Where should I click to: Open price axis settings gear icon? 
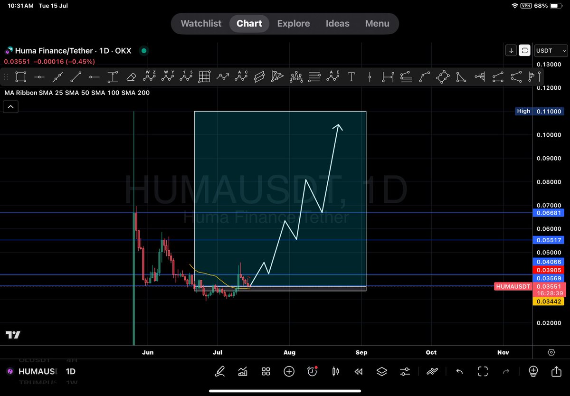coord(551,352)
